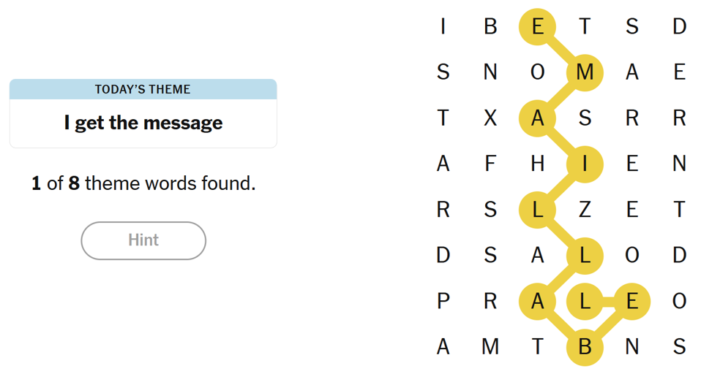
Task: Click the highlighted E in the top row
Action: (x=538, y=27)
